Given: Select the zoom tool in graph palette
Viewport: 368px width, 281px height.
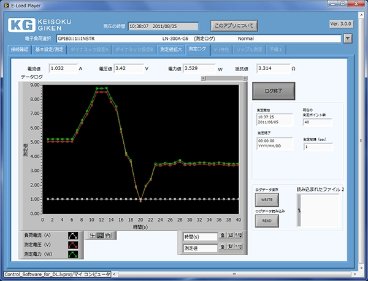Looking at the screenshot, I should tap(99, 236).
